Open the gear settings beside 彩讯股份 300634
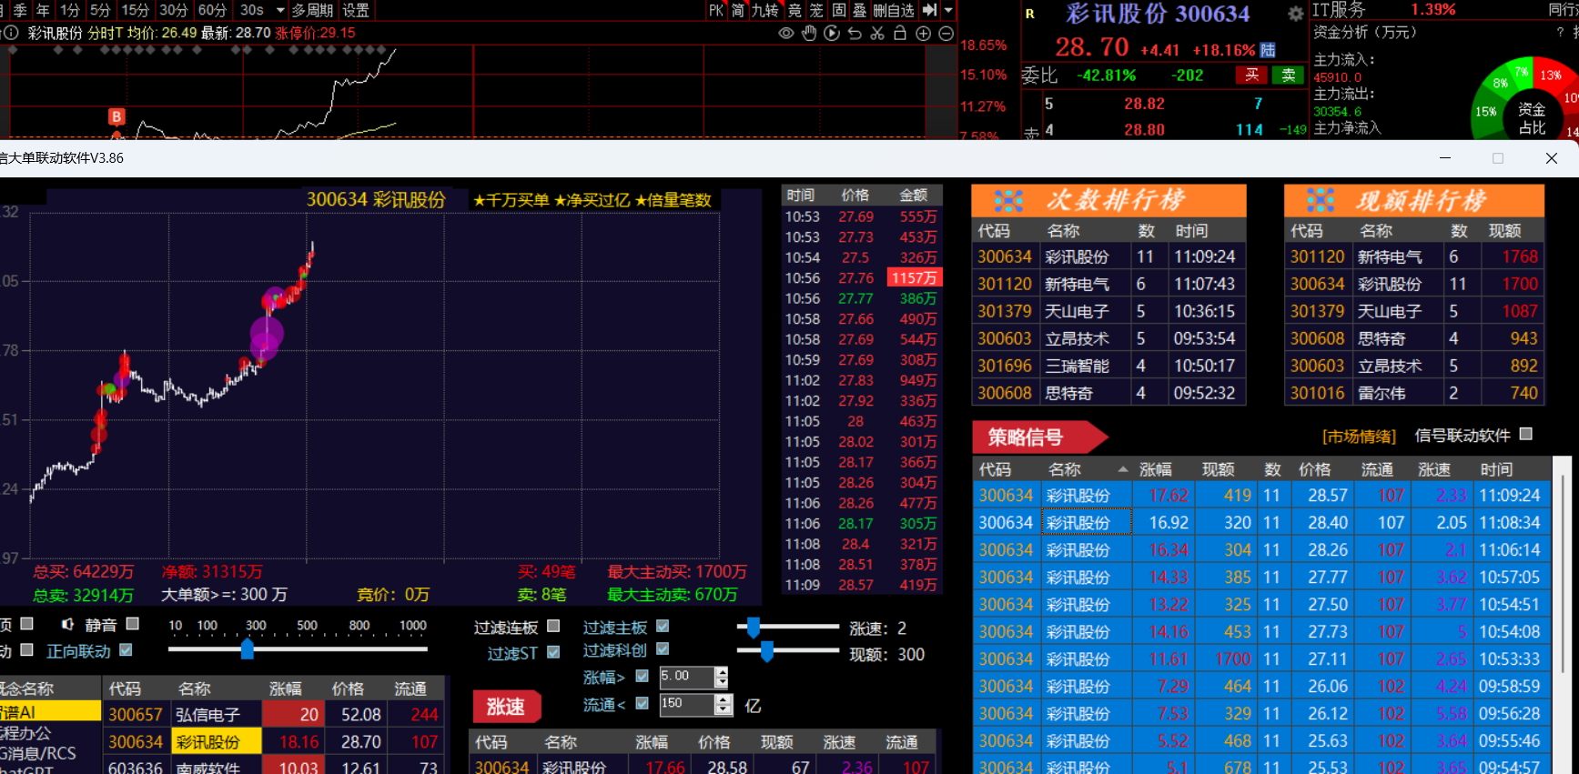Screen dimensions: 1579x774 tap(1296, 14)
